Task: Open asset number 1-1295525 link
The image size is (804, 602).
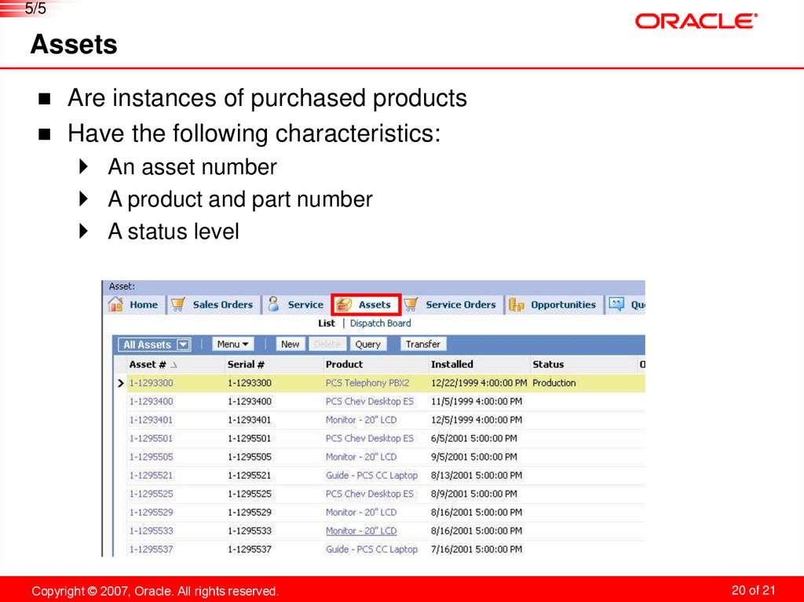Action: coord(152,494)
